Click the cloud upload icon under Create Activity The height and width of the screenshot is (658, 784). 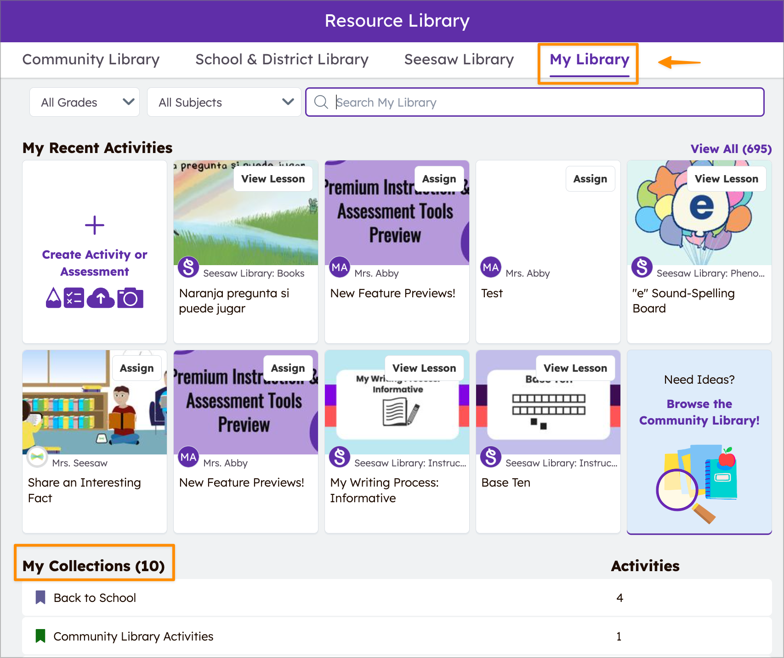pos(101,297)
